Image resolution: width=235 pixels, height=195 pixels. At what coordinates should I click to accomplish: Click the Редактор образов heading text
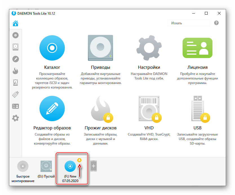52,128
